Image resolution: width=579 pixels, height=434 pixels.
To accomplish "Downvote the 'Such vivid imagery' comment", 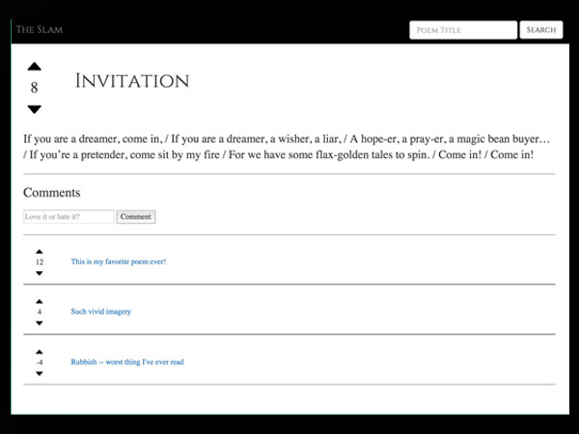I will click(40, 324).
